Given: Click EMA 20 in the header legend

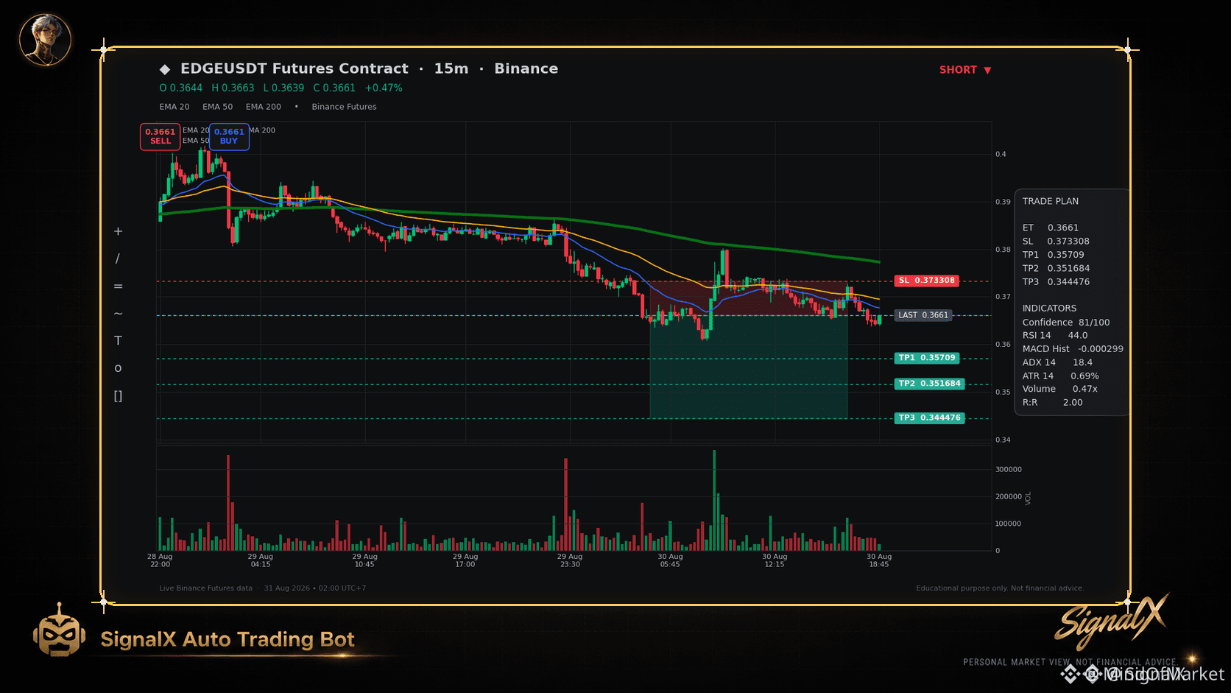Looking at the screenshot, I should [174, 107].
